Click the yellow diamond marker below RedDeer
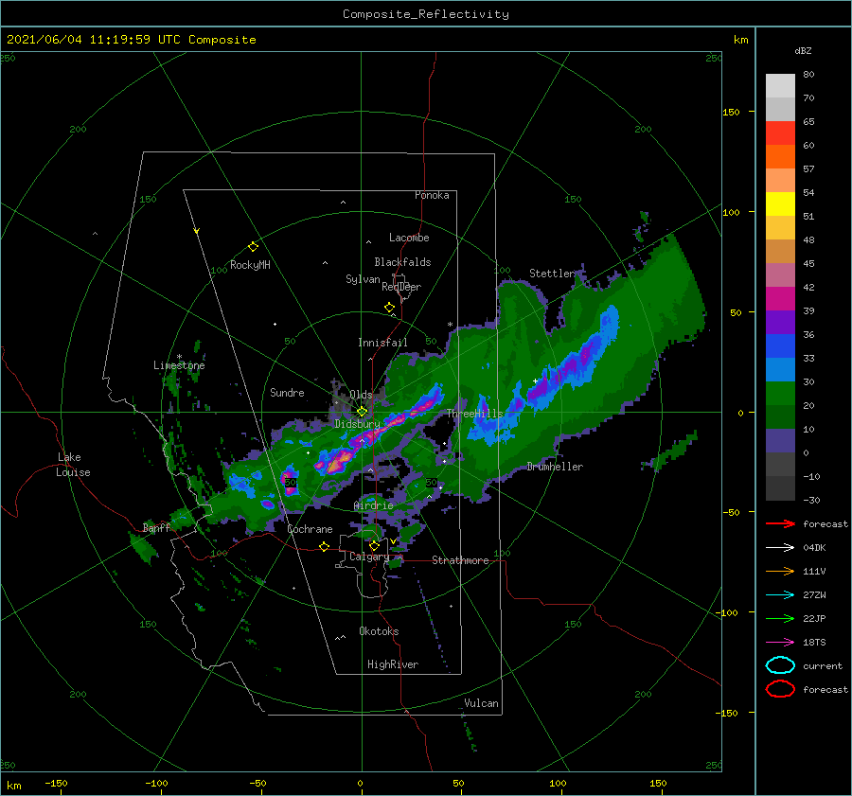 click(390, 308)
